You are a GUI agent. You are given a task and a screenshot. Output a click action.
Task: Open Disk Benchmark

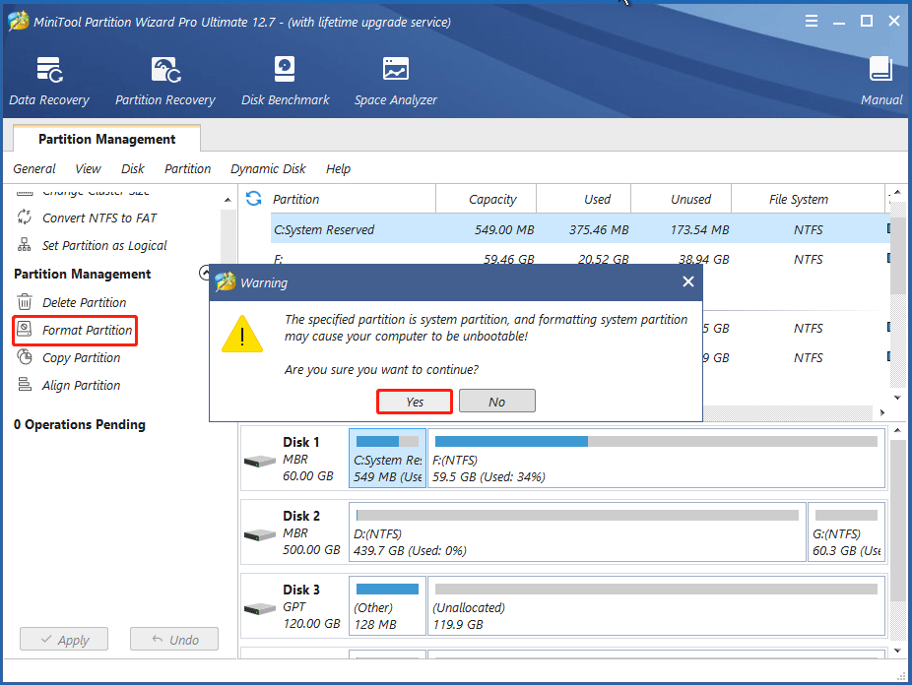coord(285,82)
